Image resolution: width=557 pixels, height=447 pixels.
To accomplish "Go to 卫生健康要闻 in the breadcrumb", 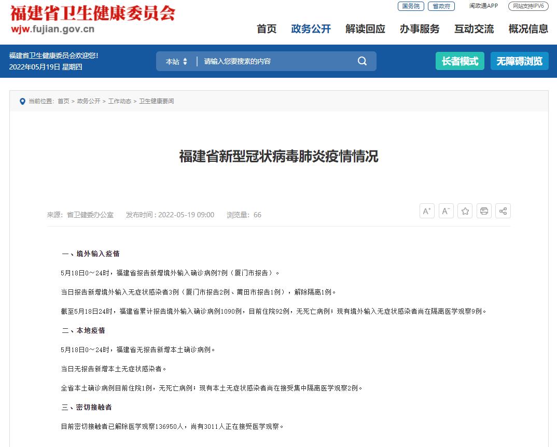I will (157, 101).
